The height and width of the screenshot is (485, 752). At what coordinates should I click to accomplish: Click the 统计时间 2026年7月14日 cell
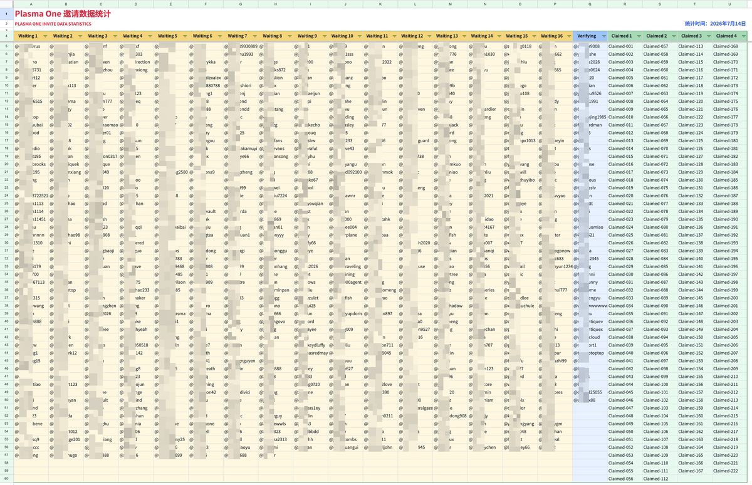(x=715, y=24)
